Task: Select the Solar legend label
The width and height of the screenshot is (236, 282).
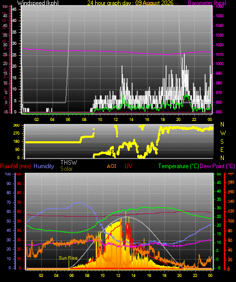Action: [66, 169]
